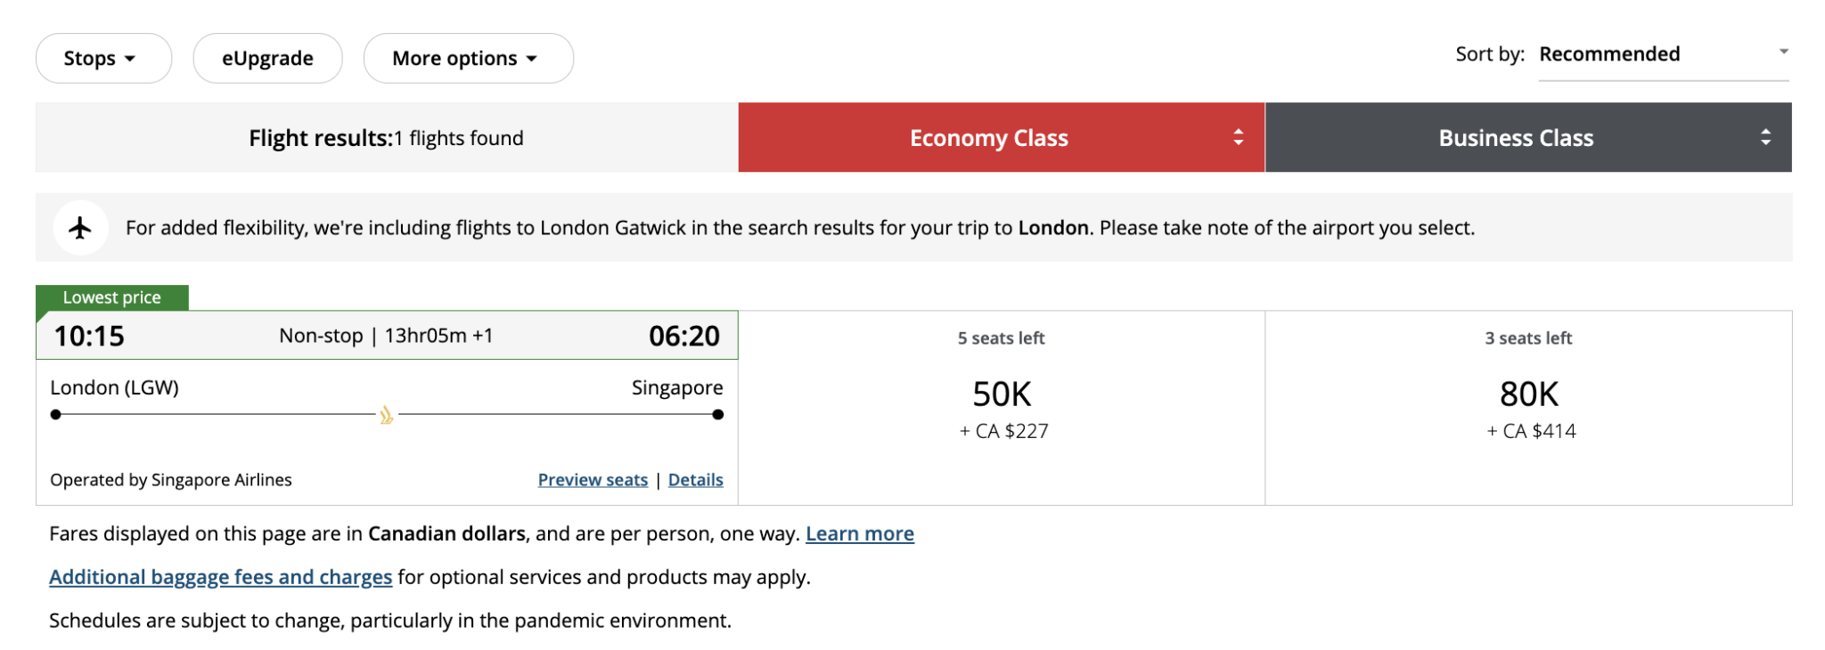Viewport: 1825px width, 650px height.
Task: Click the sort arrows on Economy Class header
Action: coord(1237,137)
